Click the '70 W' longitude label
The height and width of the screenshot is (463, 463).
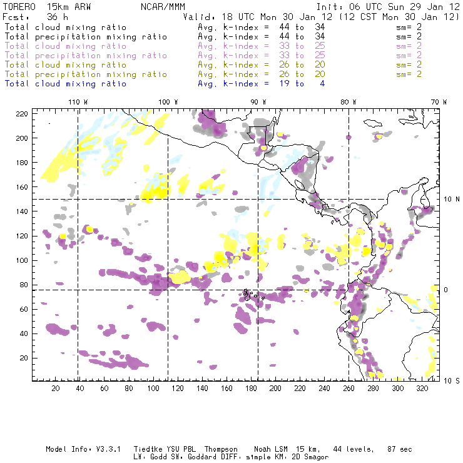point(439,102)
